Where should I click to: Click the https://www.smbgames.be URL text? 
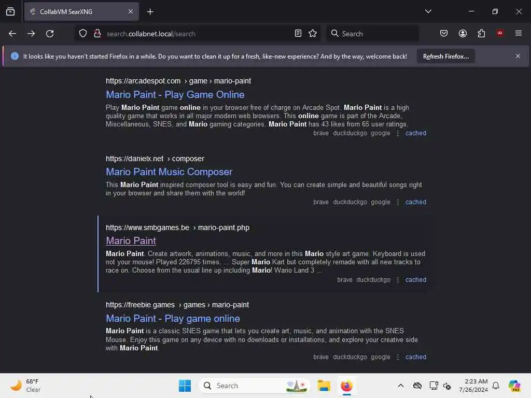147,228
